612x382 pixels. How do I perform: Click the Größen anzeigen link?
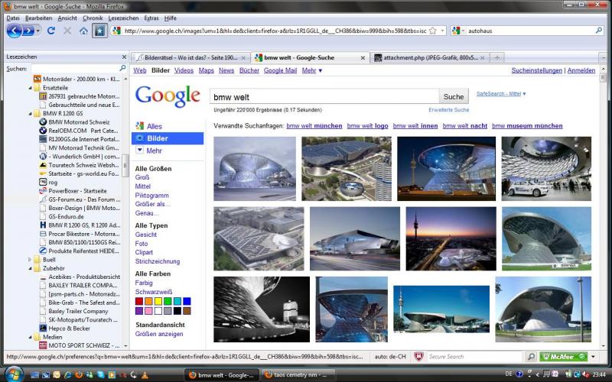click(x=159, y=334)
